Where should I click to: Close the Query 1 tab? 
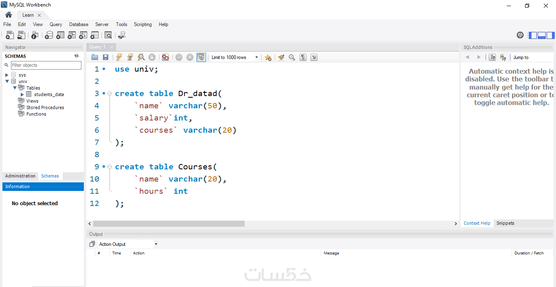[x=112, y=47]
